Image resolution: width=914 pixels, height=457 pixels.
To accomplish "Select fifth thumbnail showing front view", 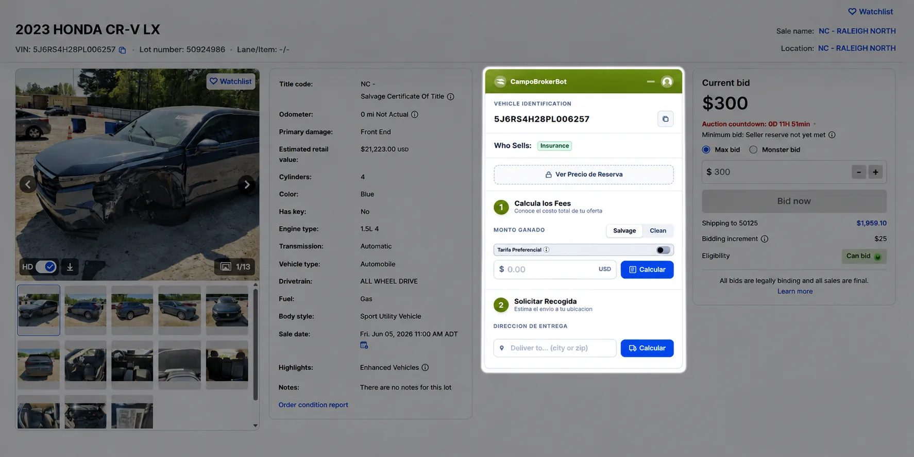I will [x=227, y=310].
